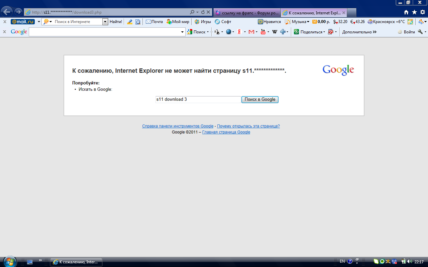Open Мой мир in Mail.ru toolbar

pos(178,22)
